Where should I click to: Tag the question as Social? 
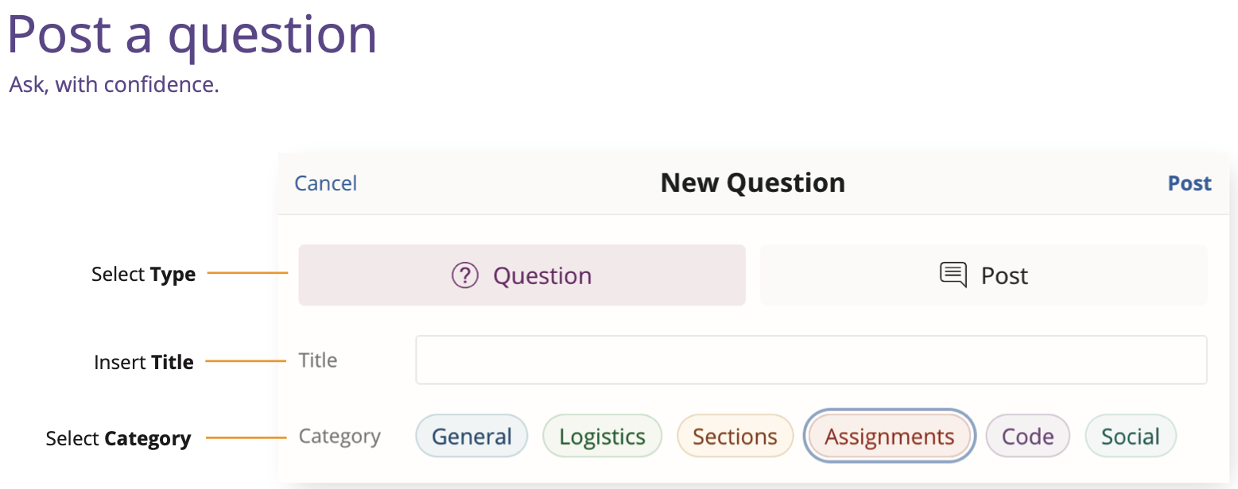click(1130, 436)
